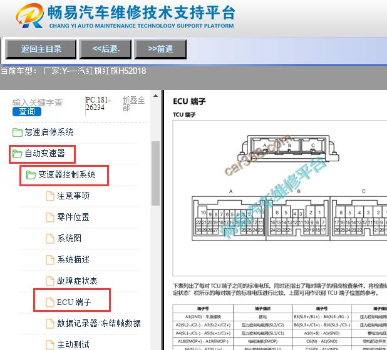This screenshot has width=387, height=350.
Task: Click the document icon beside 系统图
Action: (50, 238)
